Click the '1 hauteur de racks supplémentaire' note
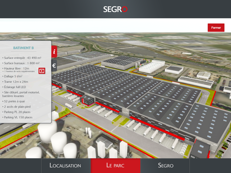 point(19,71)
